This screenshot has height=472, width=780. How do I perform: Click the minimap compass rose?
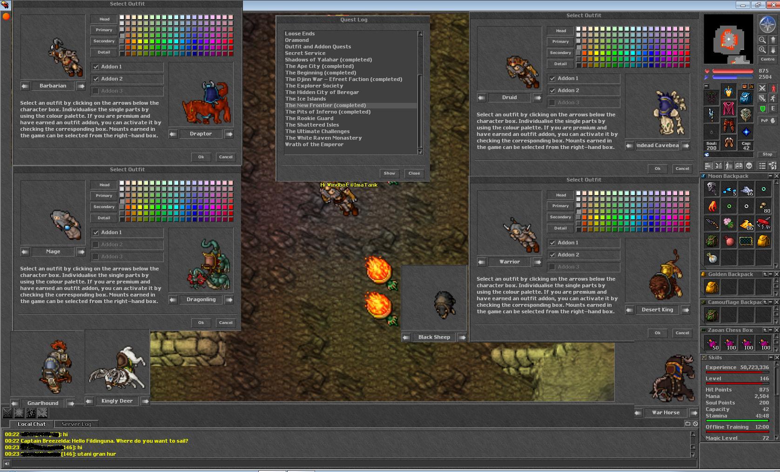click(x=767, y=24)
